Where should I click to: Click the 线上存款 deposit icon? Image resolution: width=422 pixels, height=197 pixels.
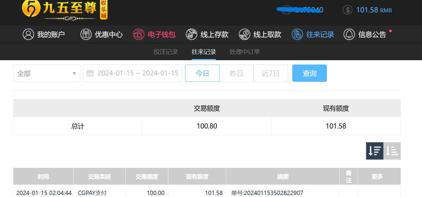(191, 35)
